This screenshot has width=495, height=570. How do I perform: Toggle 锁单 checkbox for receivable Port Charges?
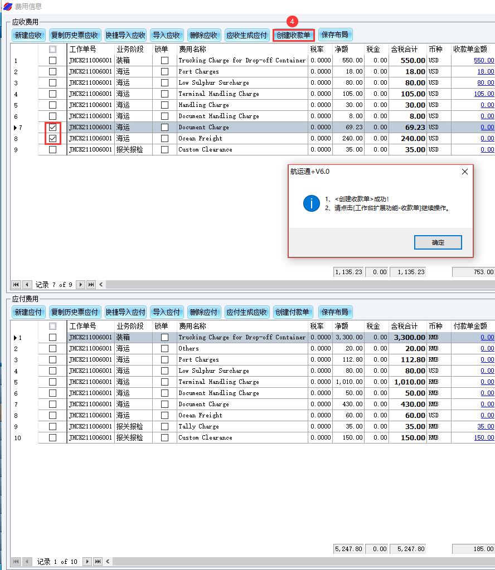[x=164, y=71]
